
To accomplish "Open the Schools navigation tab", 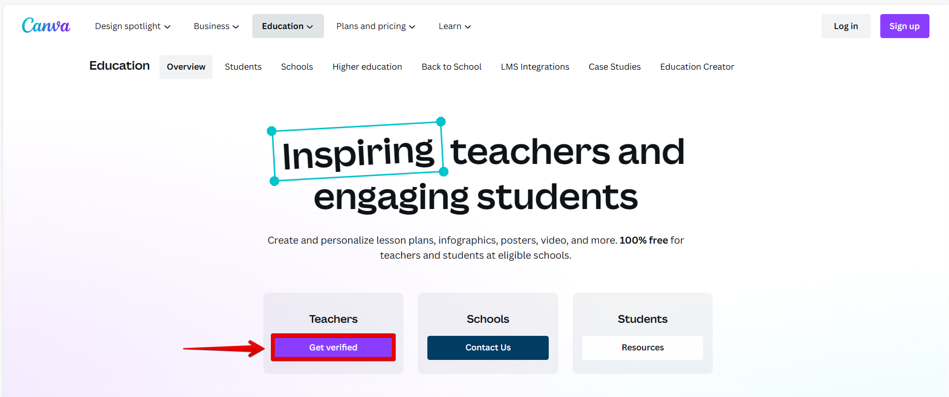I will click(297, 67).
